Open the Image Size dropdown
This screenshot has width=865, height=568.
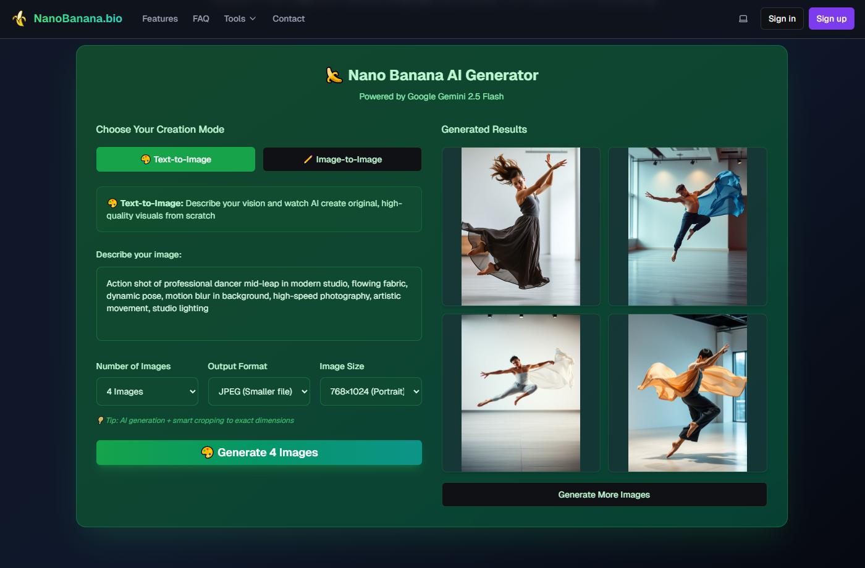coord(371,391)
